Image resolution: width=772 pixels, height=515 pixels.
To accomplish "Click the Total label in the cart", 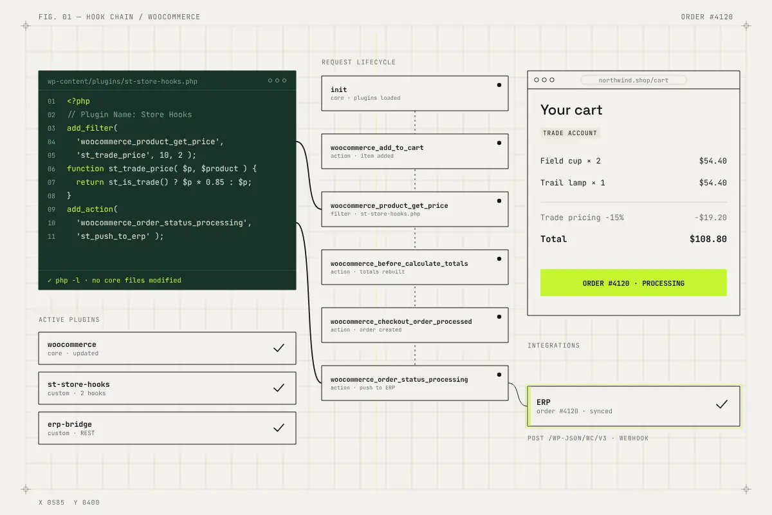I will click(554, 239).
